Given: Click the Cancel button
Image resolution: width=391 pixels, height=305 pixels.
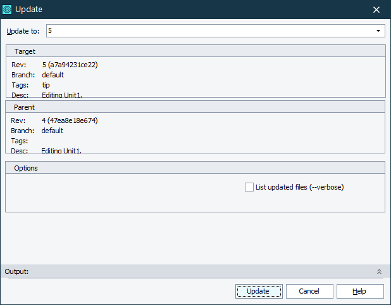Looking at the screenshot, I should pos(309,291).
